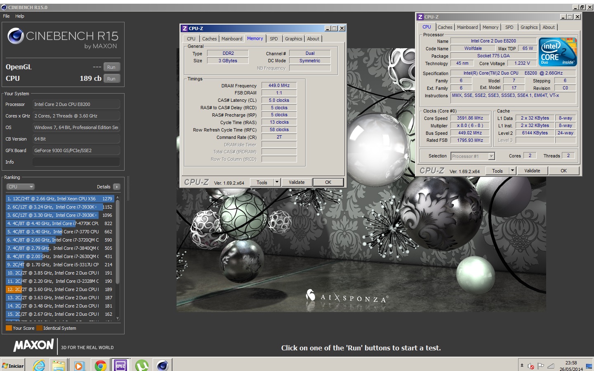Open About tab in right CPU-Z window
The width and height of the screenshot is (594, 371).
(x=549, y=27)
